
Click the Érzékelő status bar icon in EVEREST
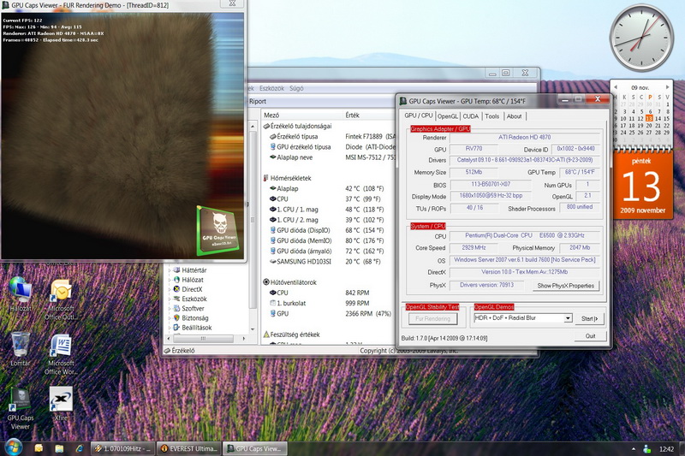pos(167,351)
